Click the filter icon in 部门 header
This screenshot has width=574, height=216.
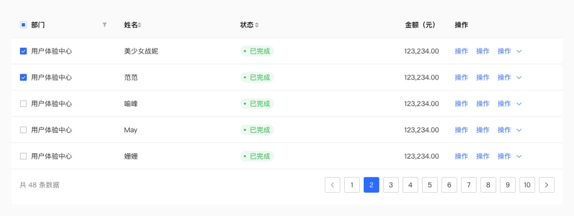pos(105,24)
